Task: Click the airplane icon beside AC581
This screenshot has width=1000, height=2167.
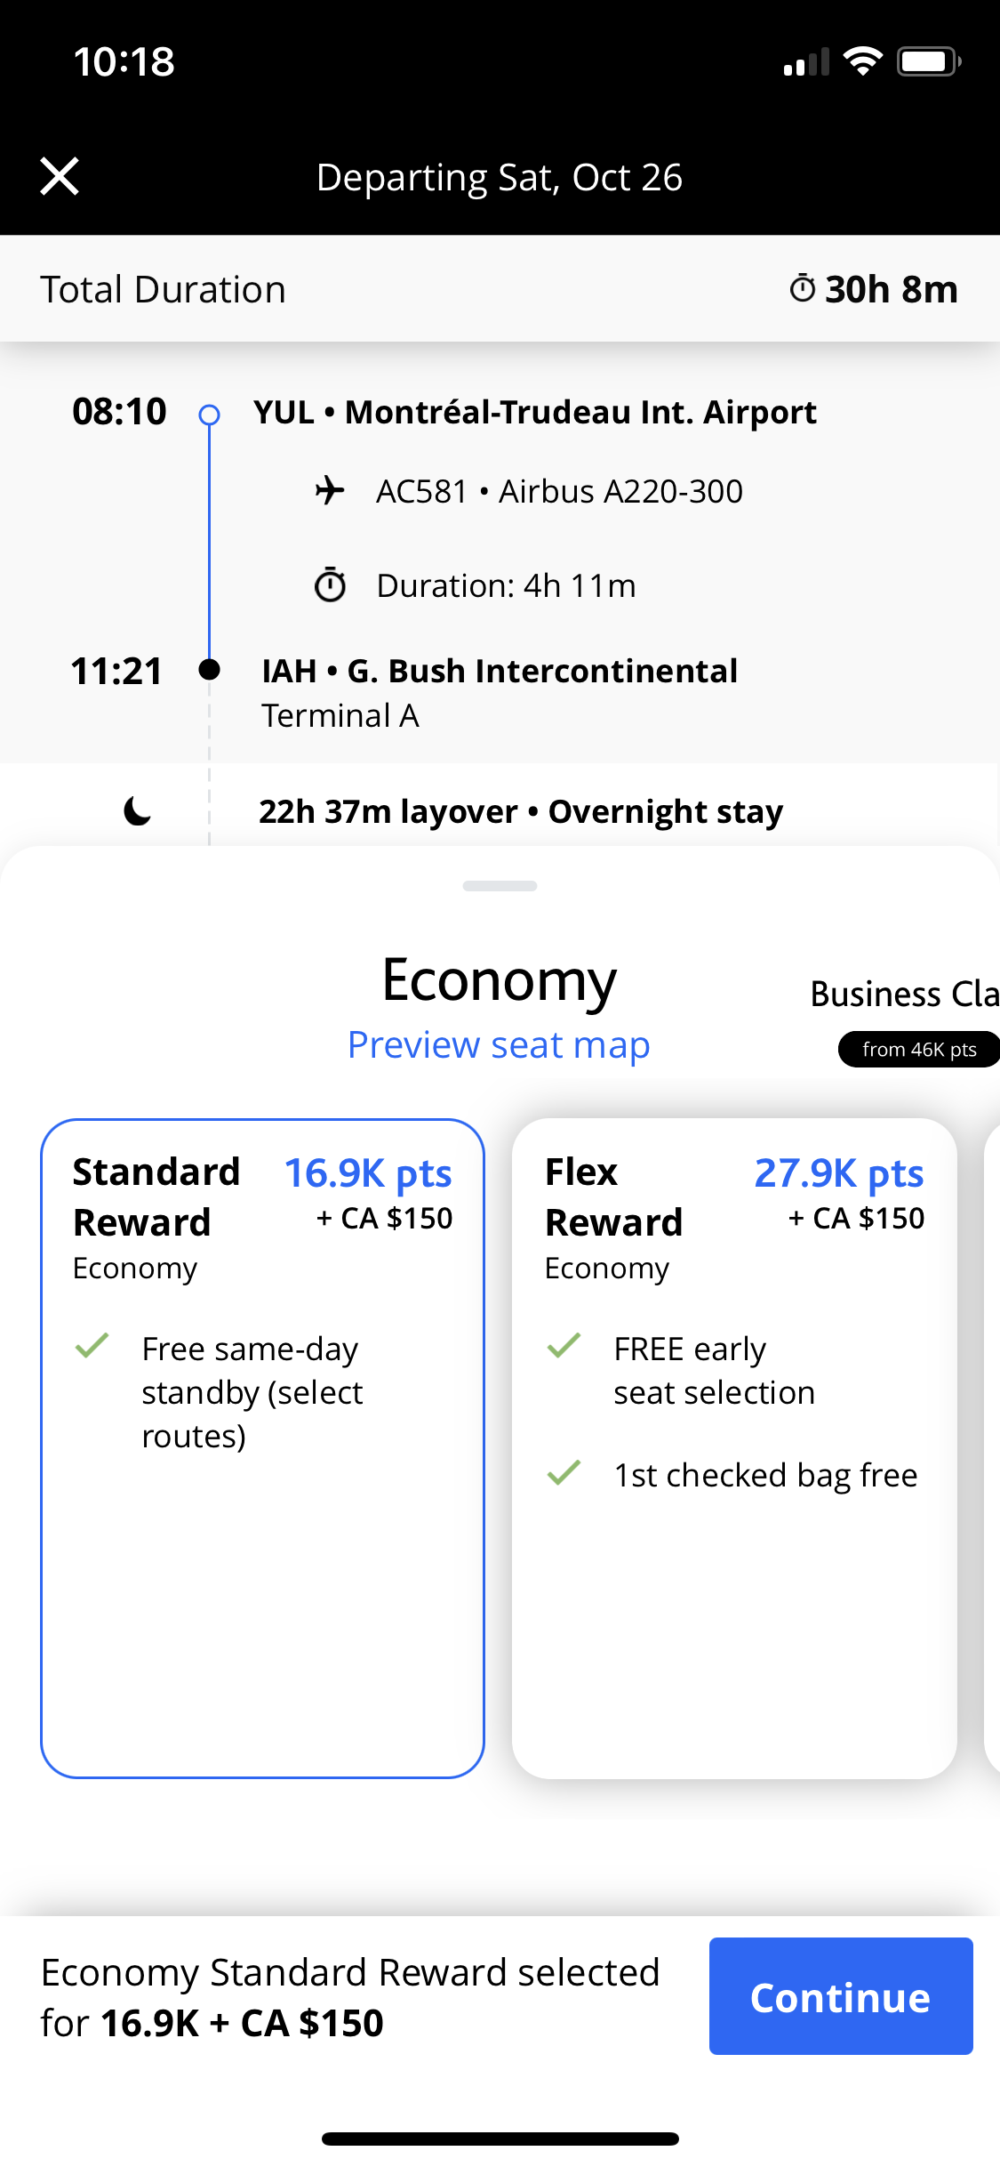Action: click(331, 490)
